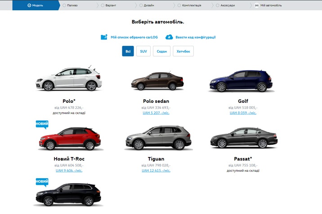Click the НОВИЙ badge above T-Roc
The width and height of the screenshot is (322, 214).
(x=42, y=124)
